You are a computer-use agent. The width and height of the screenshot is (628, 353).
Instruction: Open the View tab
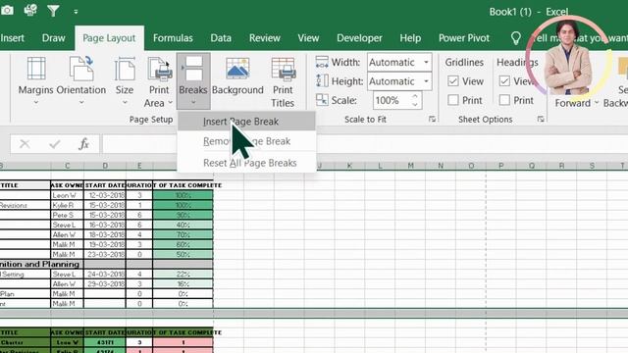(308, 38)
